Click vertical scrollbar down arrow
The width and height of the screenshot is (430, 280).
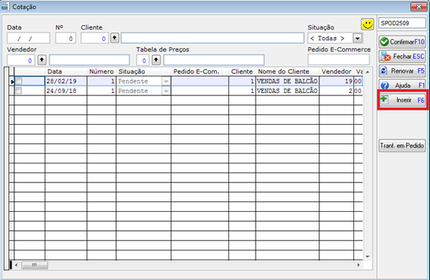(x=368, y=257)
